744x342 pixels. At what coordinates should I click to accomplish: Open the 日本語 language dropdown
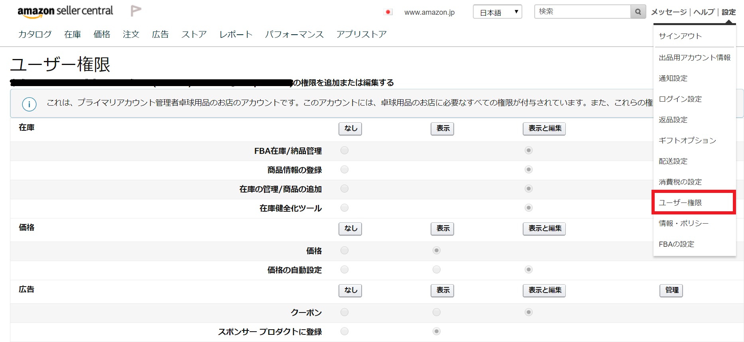[x=497, y=12]
